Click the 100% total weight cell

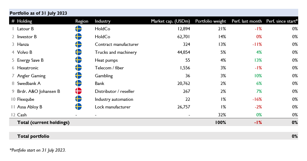[220, 123]
